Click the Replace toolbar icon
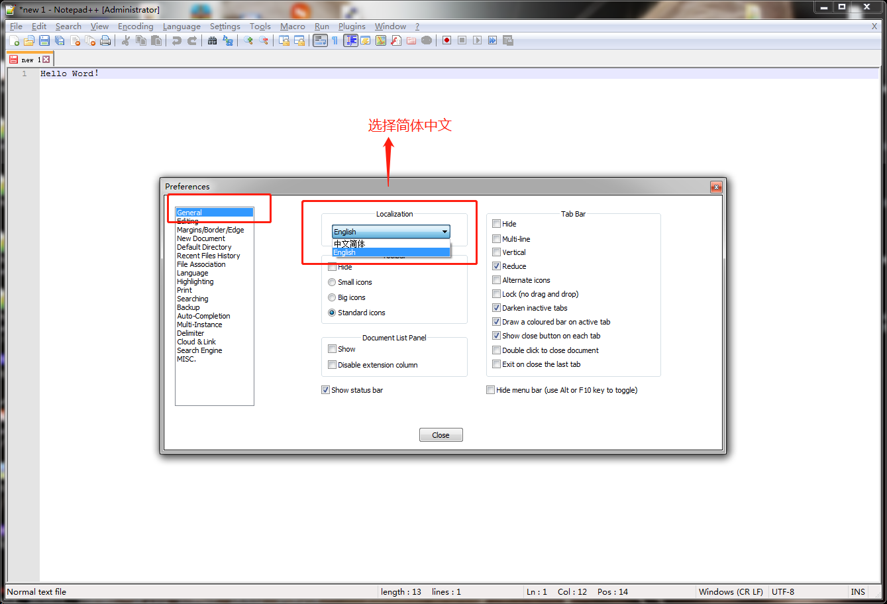 coord(228,40)
